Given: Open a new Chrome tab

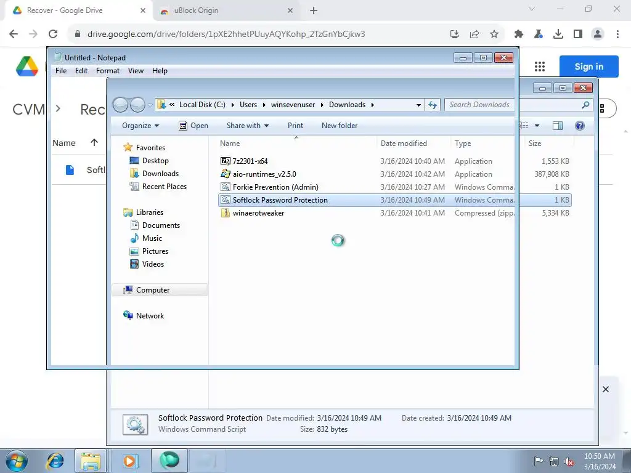Looking at the screenshot, I should [x=314, y=10].
